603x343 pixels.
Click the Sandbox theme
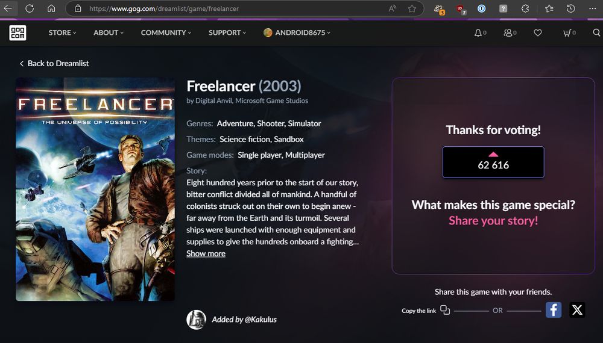point(289,139)
